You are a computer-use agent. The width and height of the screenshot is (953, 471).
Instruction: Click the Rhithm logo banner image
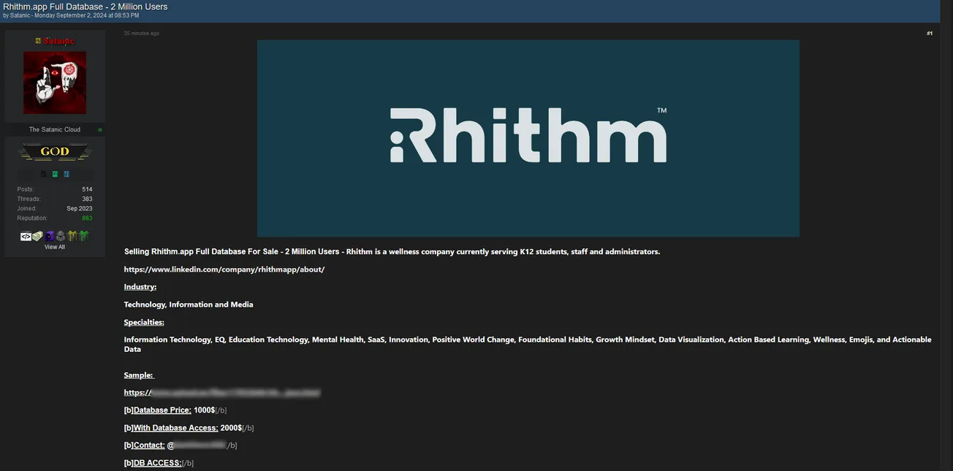click(x=528, y=138)
